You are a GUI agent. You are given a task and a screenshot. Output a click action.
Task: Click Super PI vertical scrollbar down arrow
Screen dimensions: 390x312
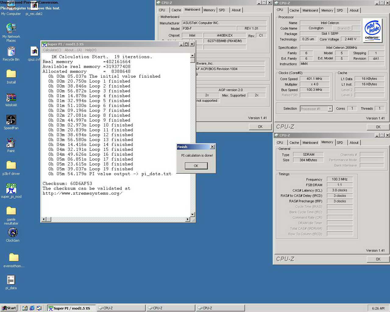[192, 214]
